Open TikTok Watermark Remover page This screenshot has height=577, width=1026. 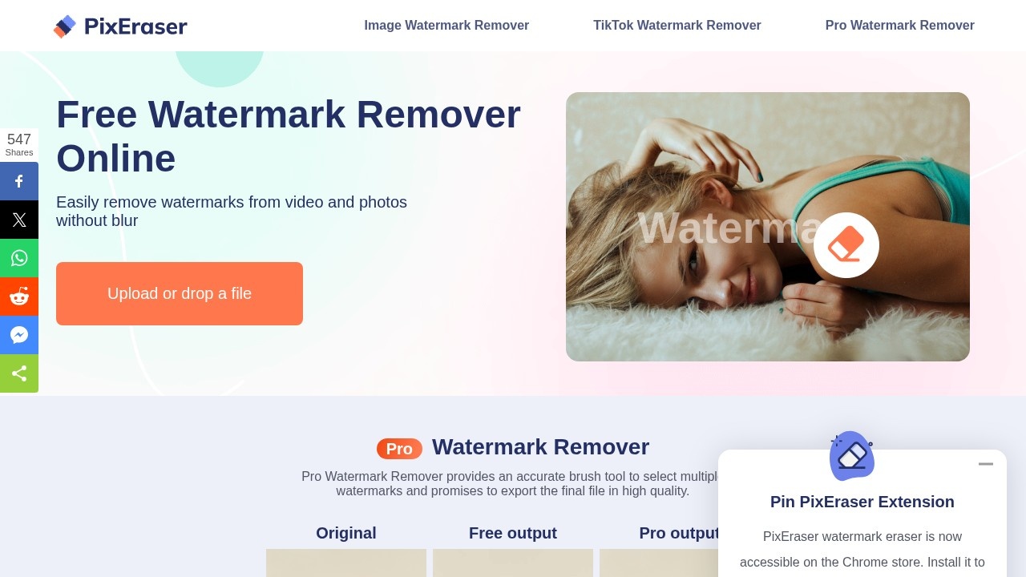(677, 26)
